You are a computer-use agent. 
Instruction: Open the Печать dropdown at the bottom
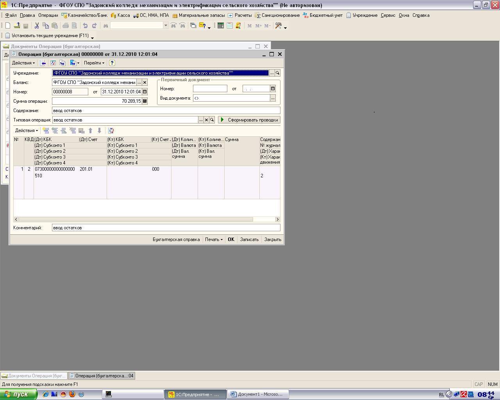214,239
